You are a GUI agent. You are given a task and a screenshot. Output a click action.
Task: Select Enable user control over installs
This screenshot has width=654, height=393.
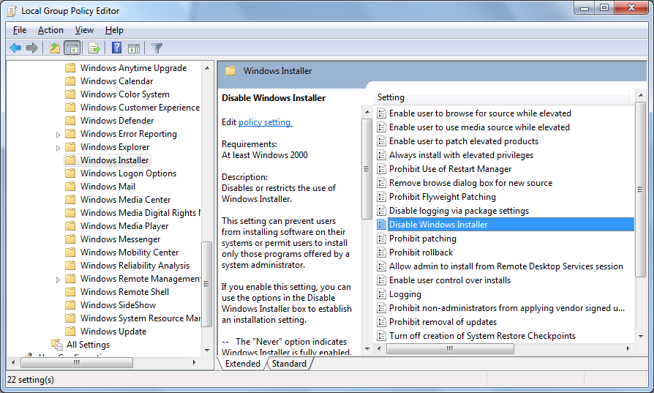(x=450, y=280)
